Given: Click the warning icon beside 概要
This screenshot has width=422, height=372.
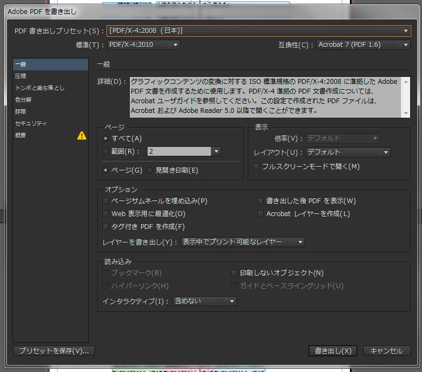Looking at the screenshot, I should tap(82, 135).
